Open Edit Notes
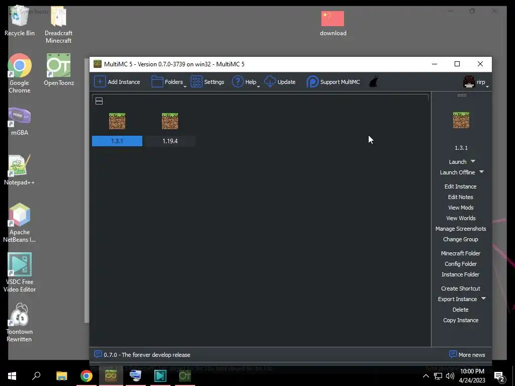 (461, 197)
